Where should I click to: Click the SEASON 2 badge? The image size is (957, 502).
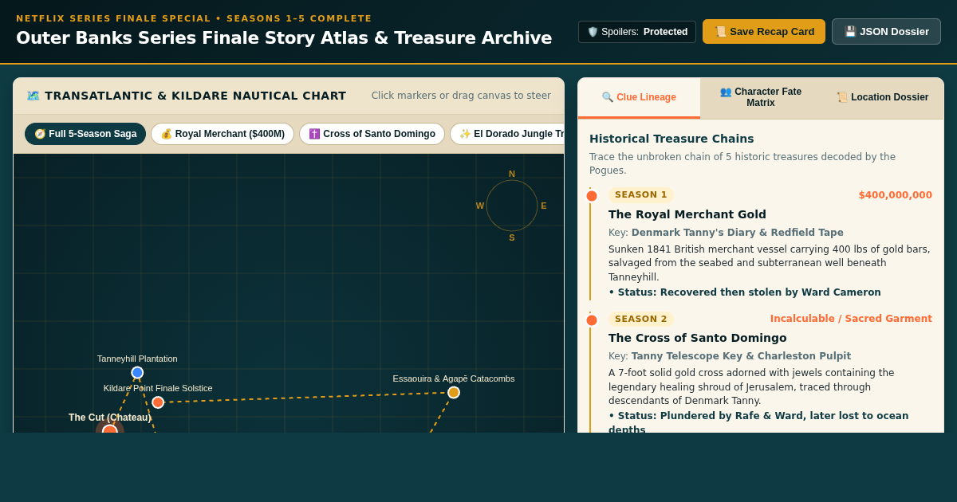pyautogui.click(x=641, y=319)
